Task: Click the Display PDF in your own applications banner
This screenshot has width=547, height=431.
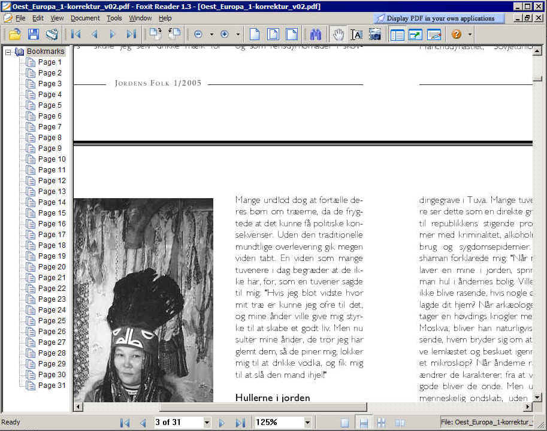Action: [439, 18]
